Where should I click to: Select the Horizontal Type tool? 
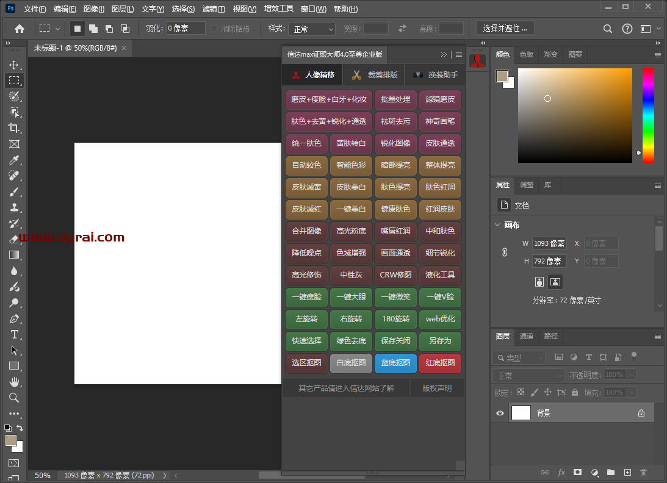(14, 335)
